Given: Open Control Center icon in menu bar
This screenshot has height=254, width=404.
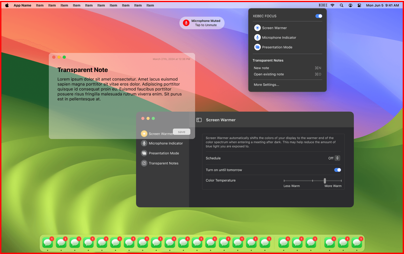Looking at the screenshot, I should (x=359, y=5).
